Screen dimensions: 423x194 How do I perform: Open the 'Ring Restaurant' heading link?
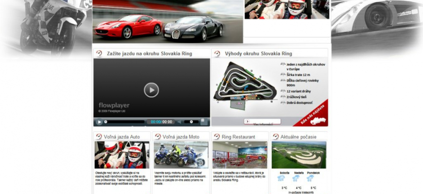click(x=238, y=137)
